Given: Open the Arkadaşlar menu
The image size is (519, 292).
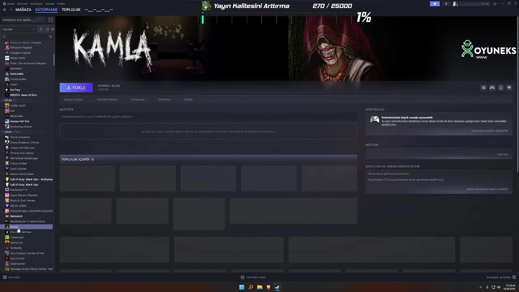Looking at the screenshot, I should point(36,4).
